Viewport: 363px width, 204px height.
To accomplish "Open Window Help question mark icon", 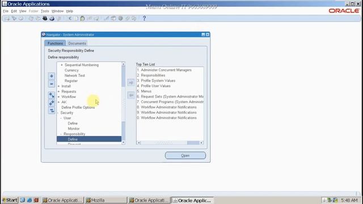I will tap(144, 18).
